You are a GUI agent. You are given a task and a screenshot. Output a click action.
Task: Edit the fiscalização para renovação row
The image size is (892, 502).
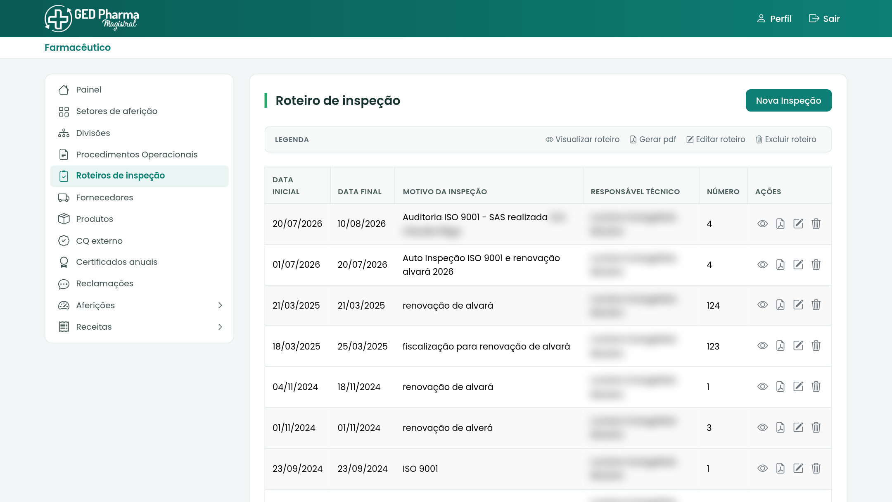click(798, 346)
